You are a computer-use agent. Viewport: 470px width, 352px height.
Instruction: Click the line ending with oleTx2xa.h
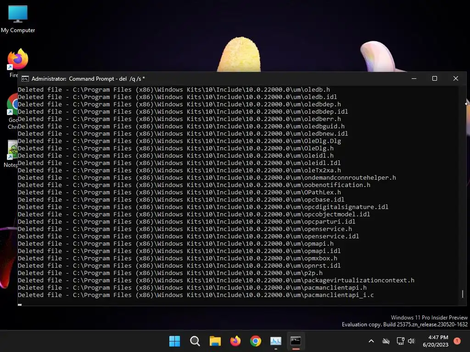pos(179,170)
